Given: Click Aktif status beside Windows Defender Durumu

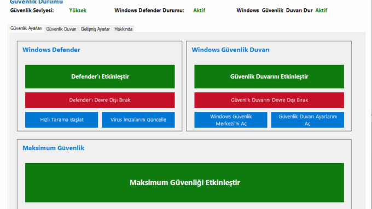Looking at the screenshot, I should pos(199,10).
